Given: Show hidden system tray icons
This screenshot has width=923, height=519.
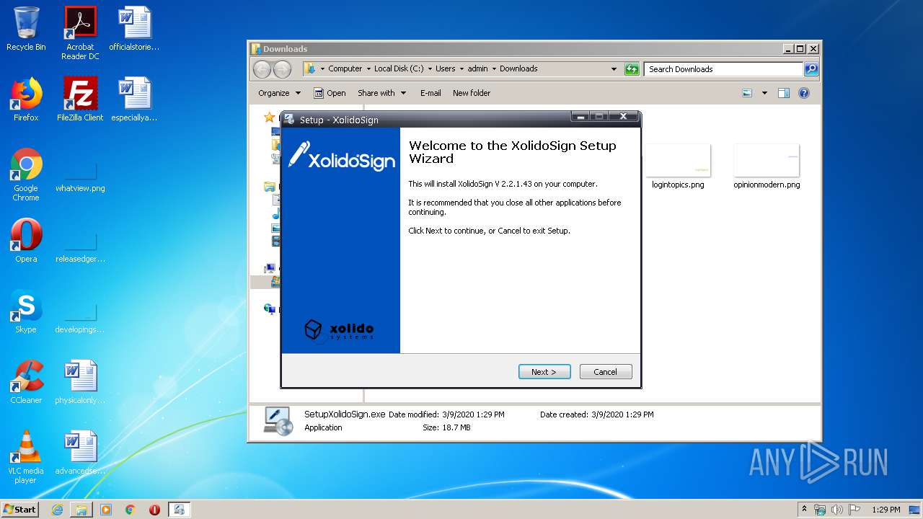Looking at the screenshot, I should click(805, 510).
